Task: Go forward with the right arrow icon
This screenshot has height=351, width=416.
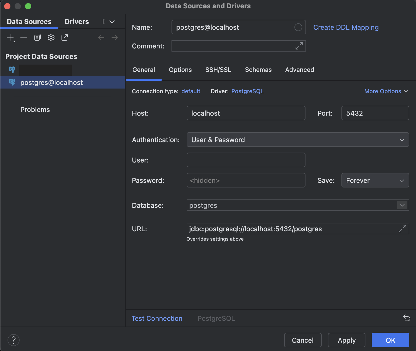Action: 115,37
